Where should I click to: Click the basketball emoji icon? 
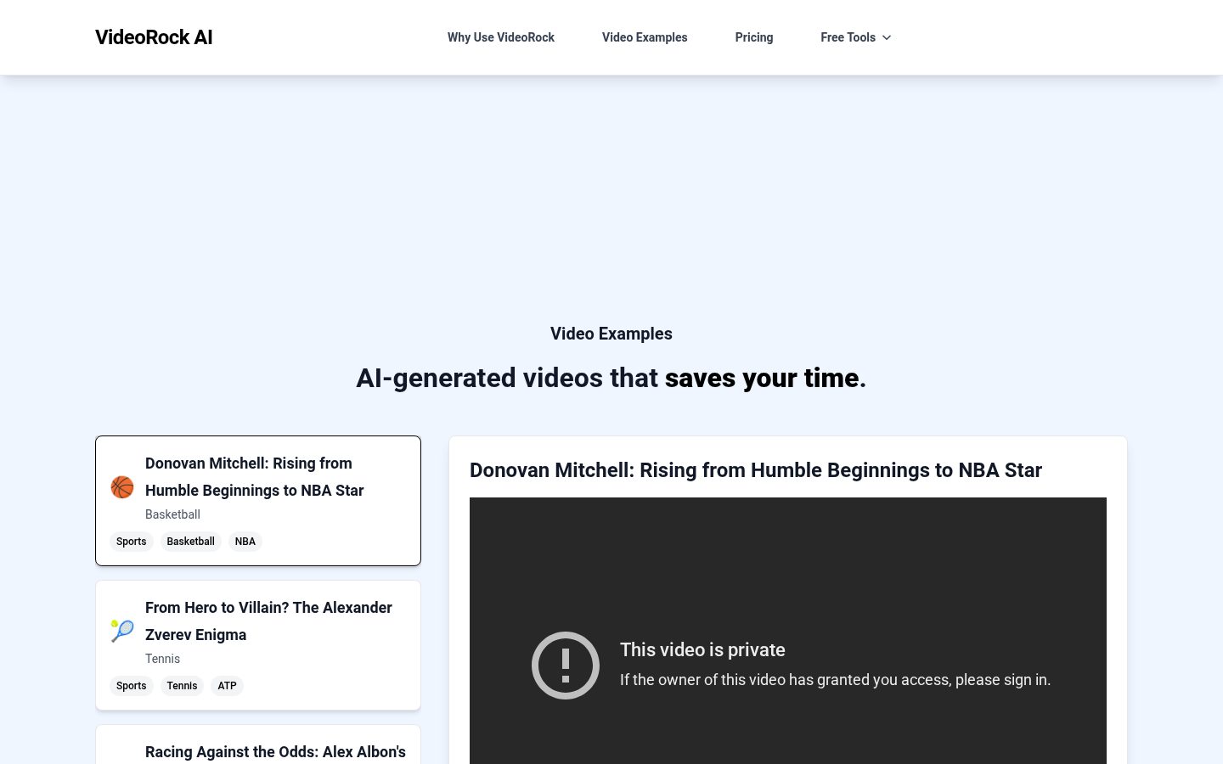tap(122, 487)
